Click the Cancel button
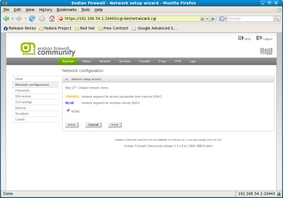283x198 pixels. click(x=93, y=125)
